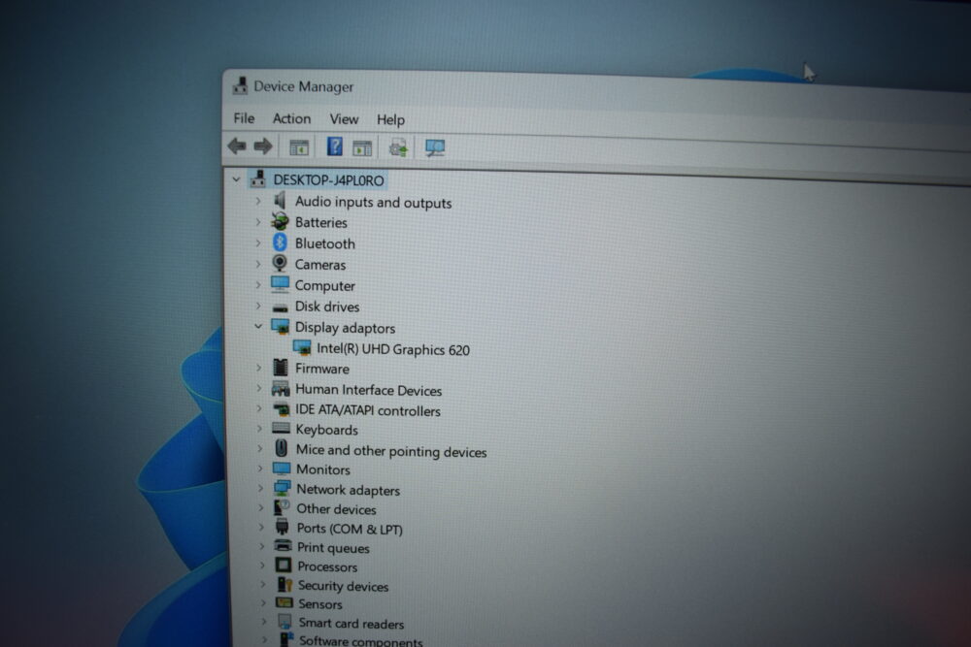Expand the Batteries category
Image resolution: width=971 pixels, height=647 pixels.
pyautogui.click(x=258, y=221)
